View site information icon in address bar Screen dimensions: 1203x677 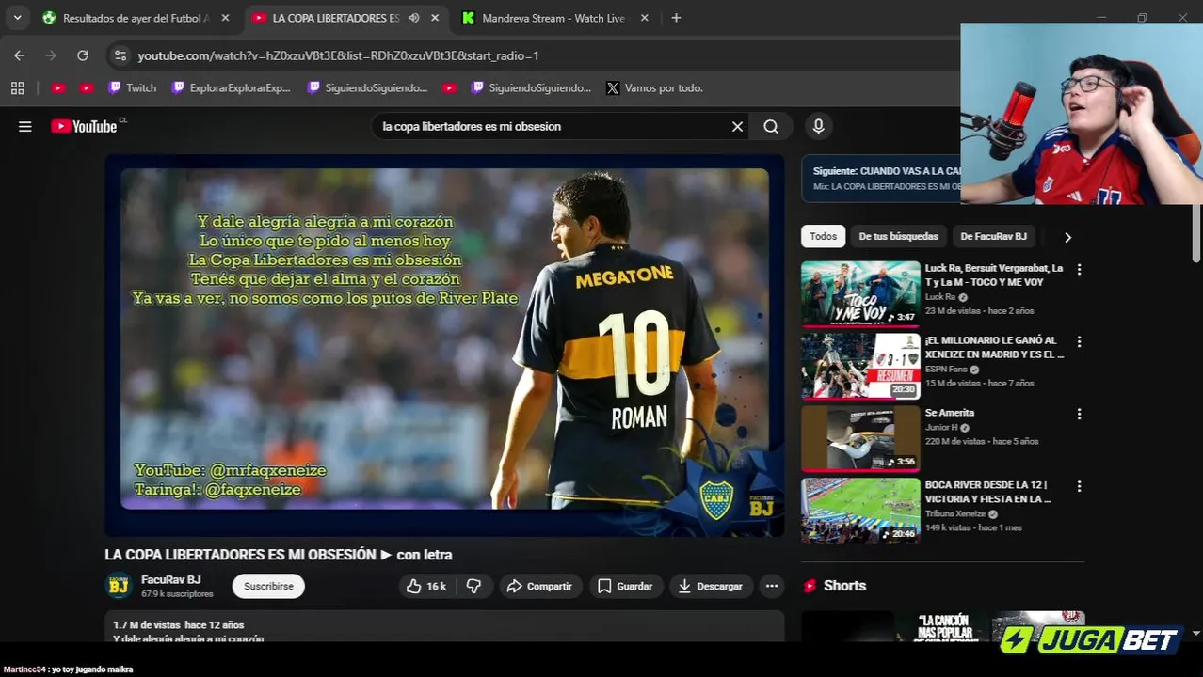click(x=120, y=55)
